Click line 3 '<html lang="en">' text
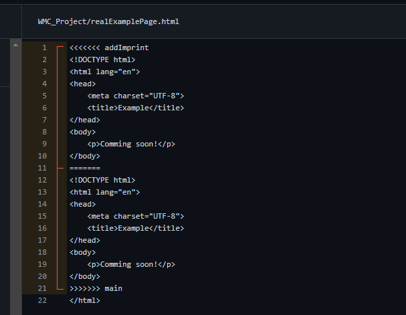The image size is (406, 315). (104, 72)
